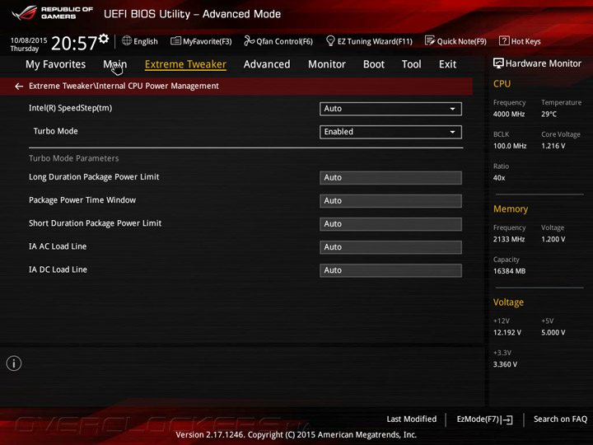The height and width of the screenshot is (445, 593).
Task: Click the memory frequency 2133 MHz value
Action: coord(509,239)
